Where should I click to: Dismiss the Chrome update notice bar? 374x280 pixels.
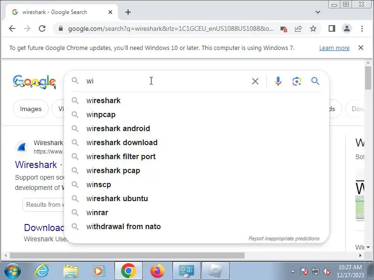(x=361, y=48)
